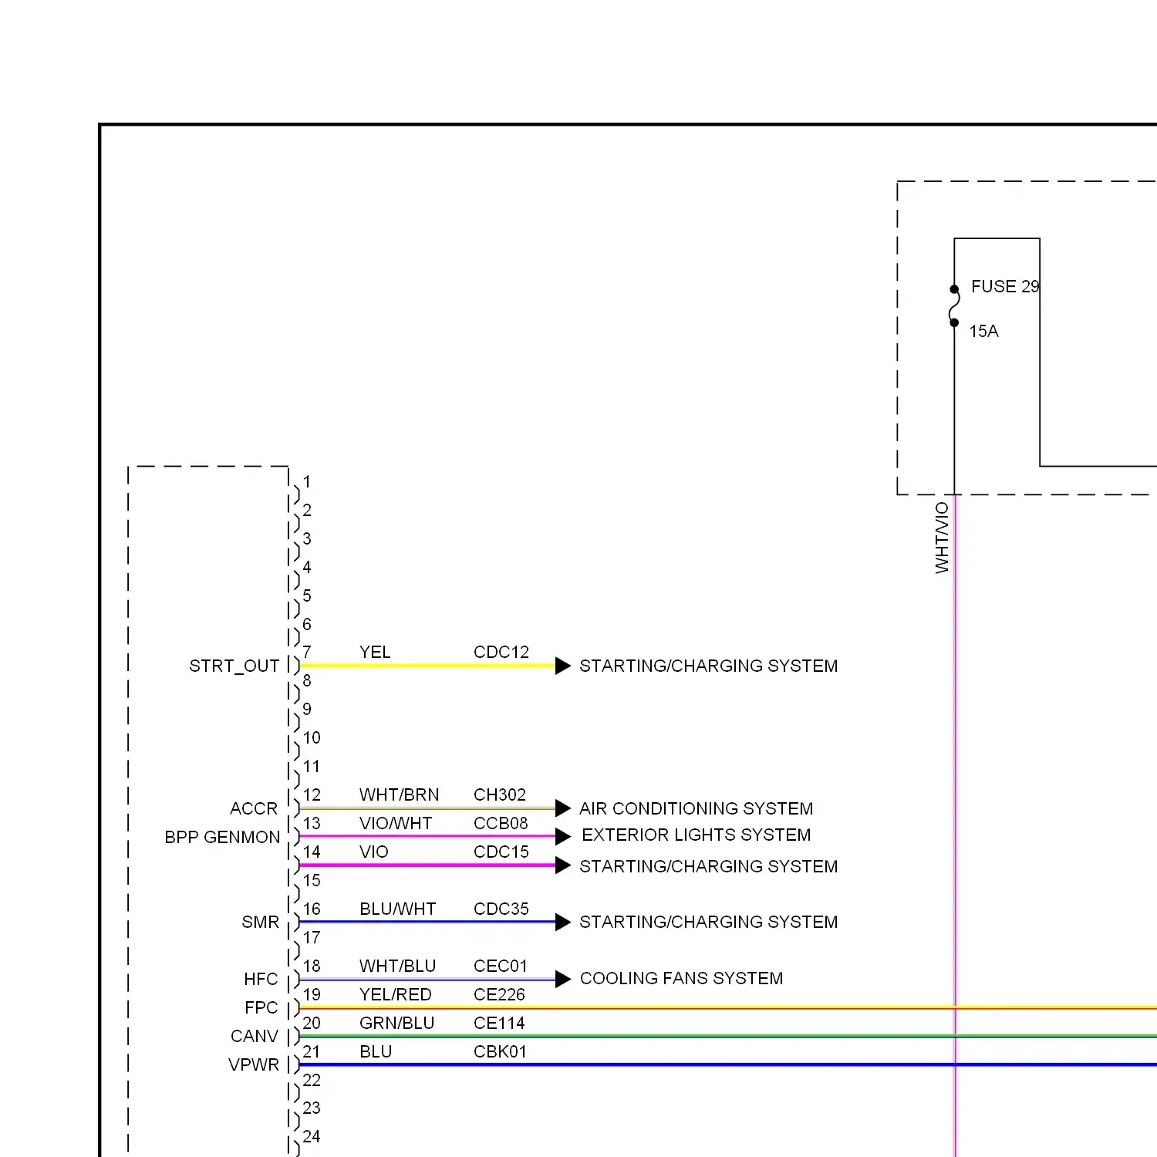Click connector pin number 22
The height and width of the screenshot is (1157, 1157).
pos(312,1080)
